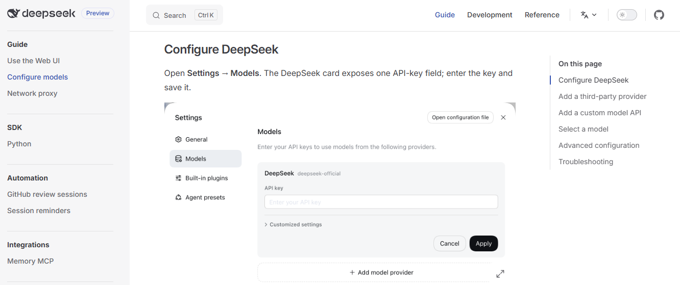Jump to Add a third-party provider
Screen dimensions: 680x285
coord(602,96)
